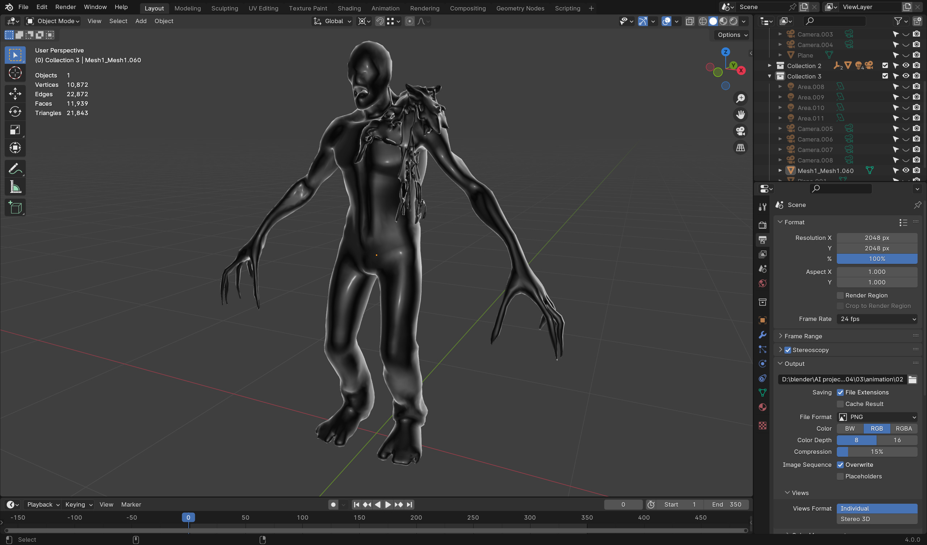Hide Mesh1_Mesh1.060 with eye icon
927x545 pixels.
[906, 171]
